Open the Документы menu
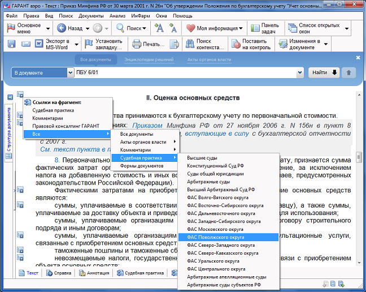 pyautogui.click(x=91, y=16)
